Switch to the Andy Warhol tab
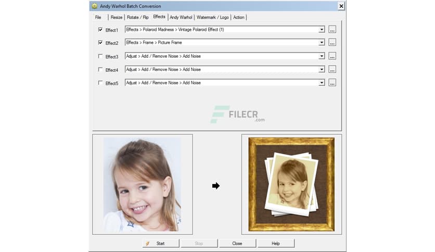 (x=181, y=17)
